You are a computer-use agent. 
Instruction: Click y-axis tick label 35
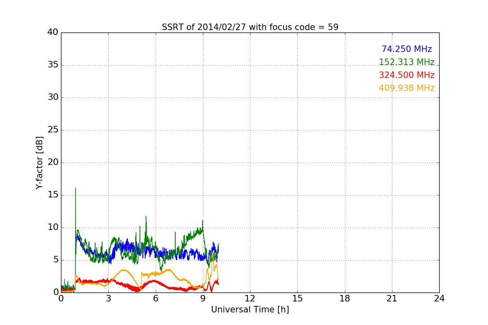click(x=53, y=65)
